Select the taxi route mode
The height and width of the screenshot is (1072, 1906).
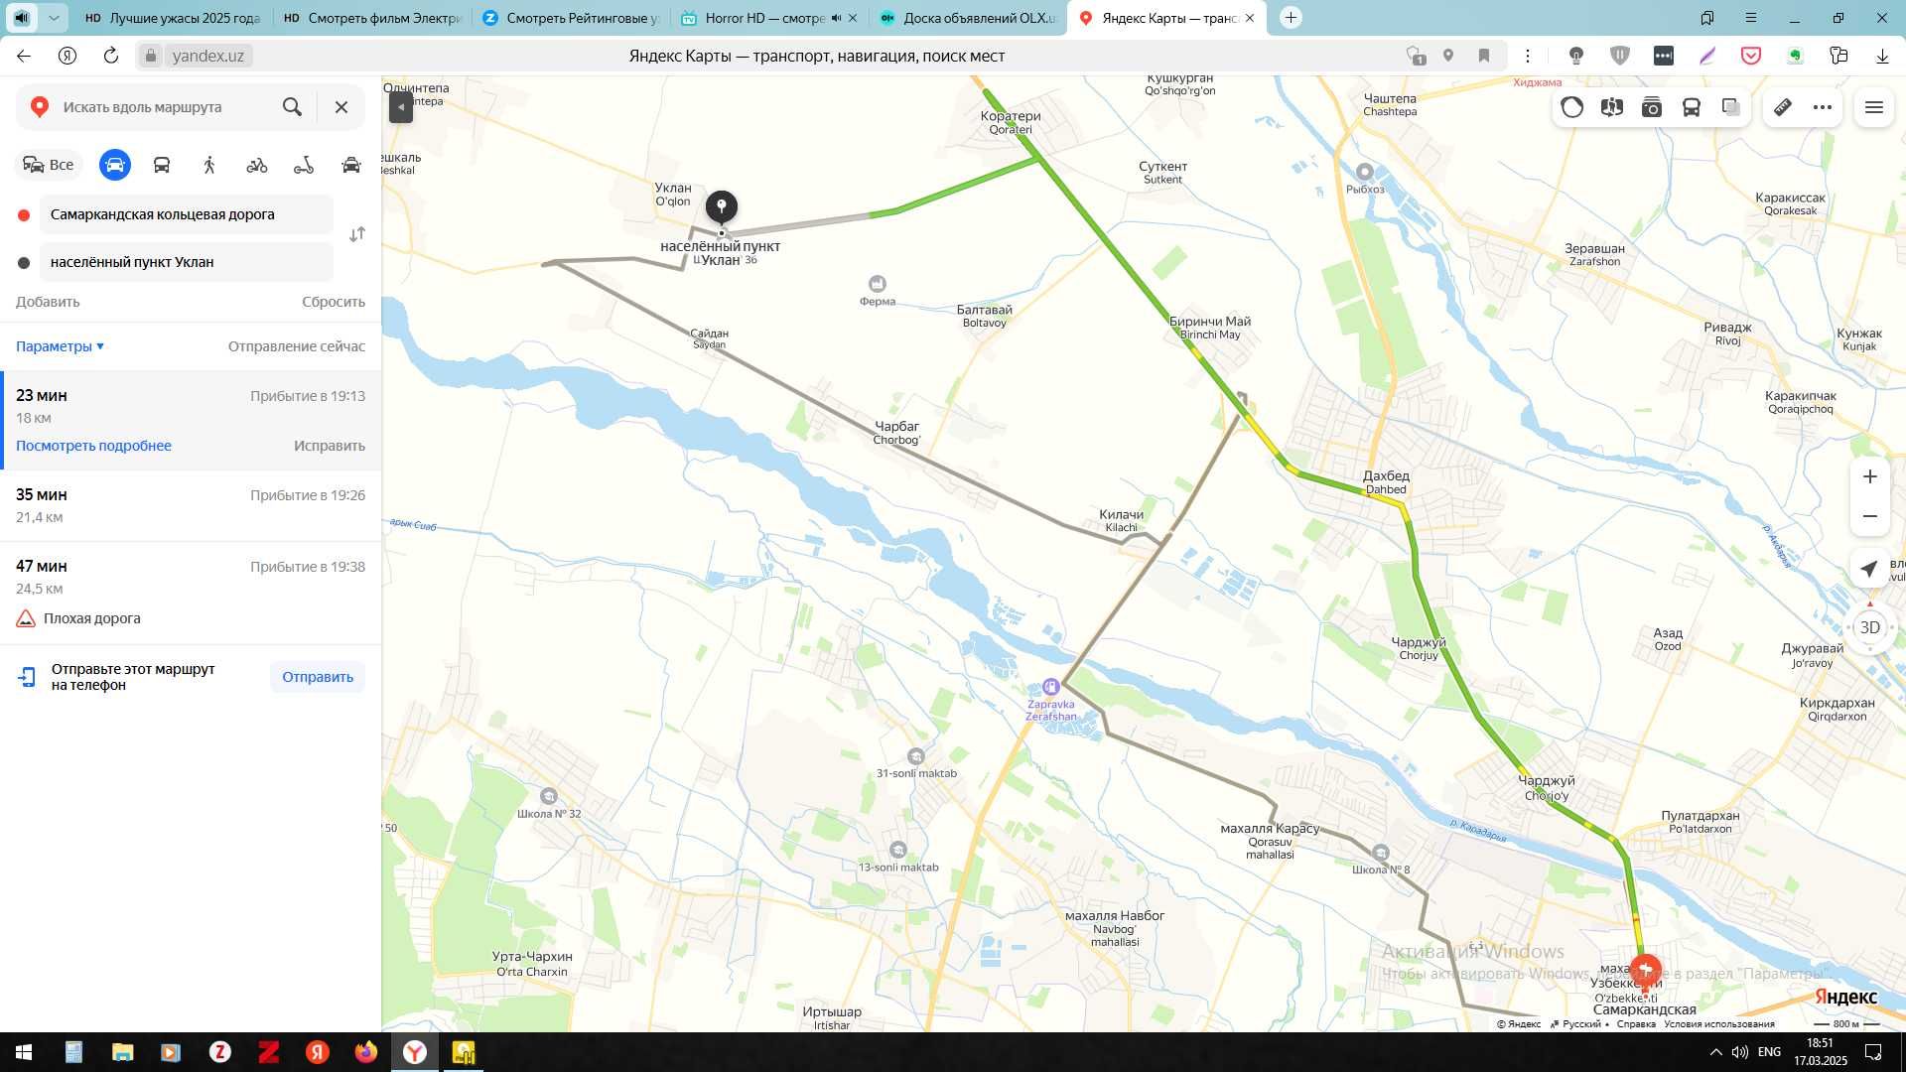[351, 165]
